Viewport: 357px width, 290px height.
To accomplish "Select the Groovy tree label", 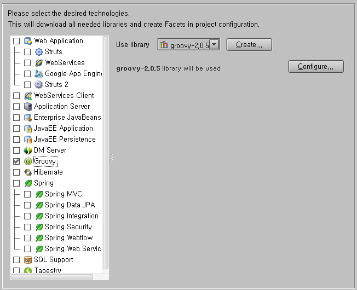I will coord(45,161).
